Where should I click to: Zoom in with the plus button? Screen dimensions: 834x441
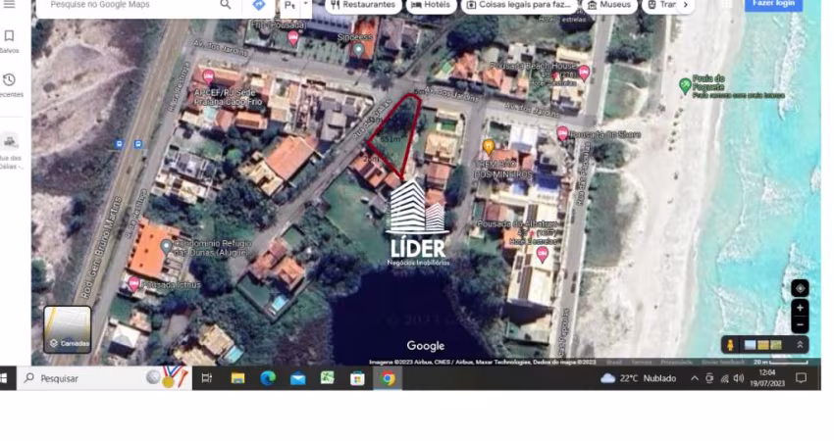coord(800,308)
